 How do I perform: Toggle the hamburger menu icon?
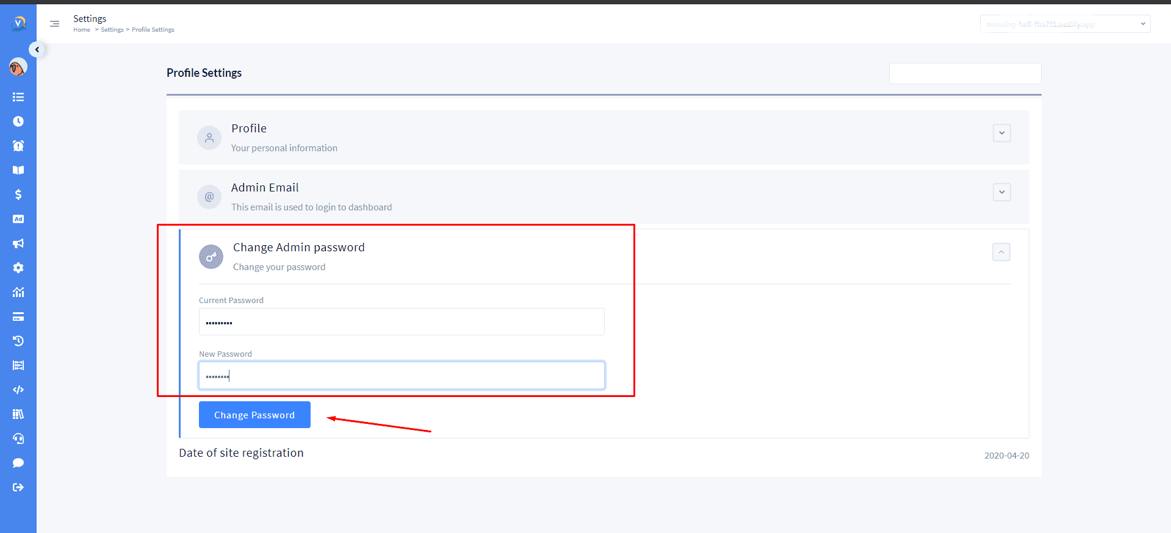[x=55, y=24]
